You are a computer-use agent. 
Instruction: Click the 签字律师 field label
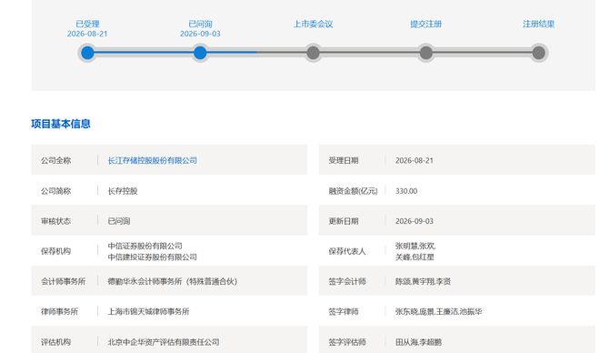click(x=344, y=311)
